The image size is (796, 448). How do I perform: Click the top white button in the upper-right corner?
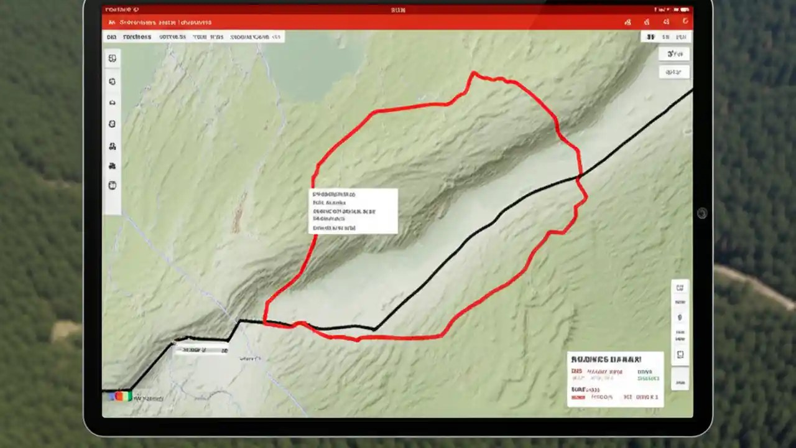click(674, 54)
